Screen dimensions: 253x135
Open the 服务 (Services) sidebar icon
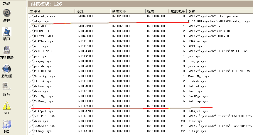click(x=7, y=87)
